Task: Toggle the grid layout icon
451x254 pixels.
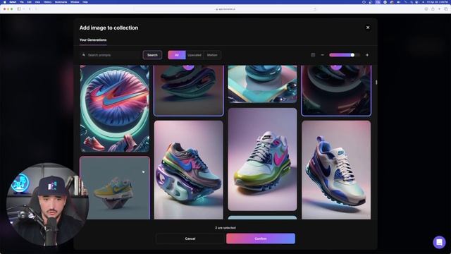Action: click(x=313, y=55)
